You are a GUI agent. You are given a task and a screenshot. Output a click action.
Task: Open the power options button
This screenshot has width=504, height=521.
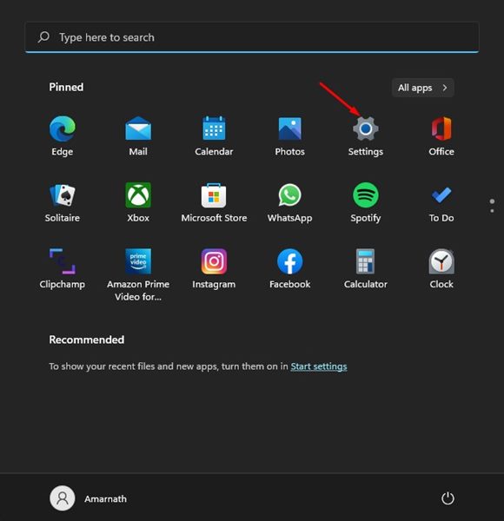tap(448, 498)
